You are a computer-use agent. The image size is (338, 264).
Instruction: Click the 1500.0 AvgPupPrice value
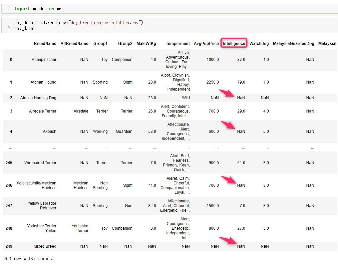213,206
